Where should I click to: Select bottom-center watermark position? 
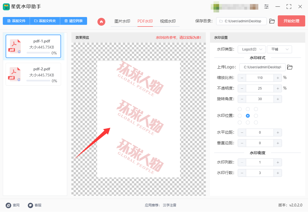tap(248, 122)
